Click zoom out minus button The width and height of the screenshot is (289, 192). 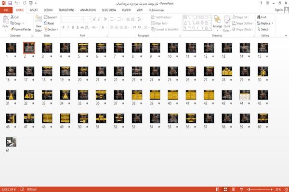248,189
